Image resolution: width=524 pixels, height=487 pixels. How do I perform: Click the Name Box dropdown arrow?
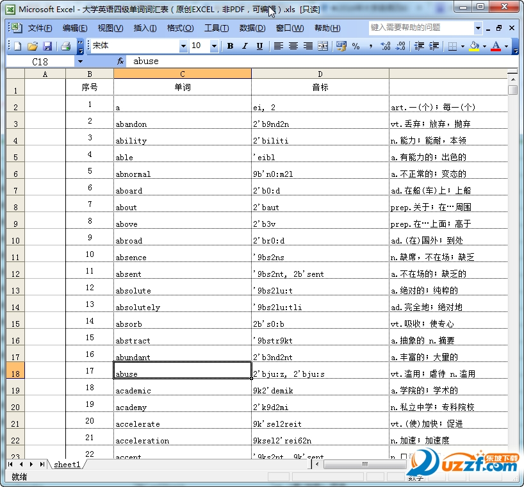(x=80, y=61)
